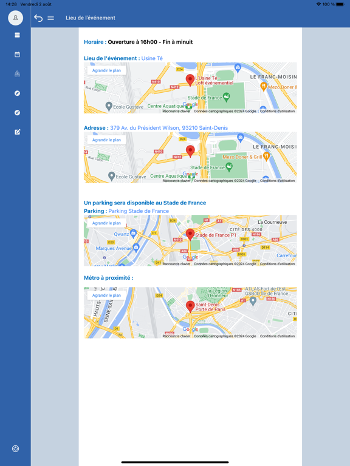Tap gray pin near GSBdD Île de France
The height and width of the screenshot is (466, 350).
[253, 301]
